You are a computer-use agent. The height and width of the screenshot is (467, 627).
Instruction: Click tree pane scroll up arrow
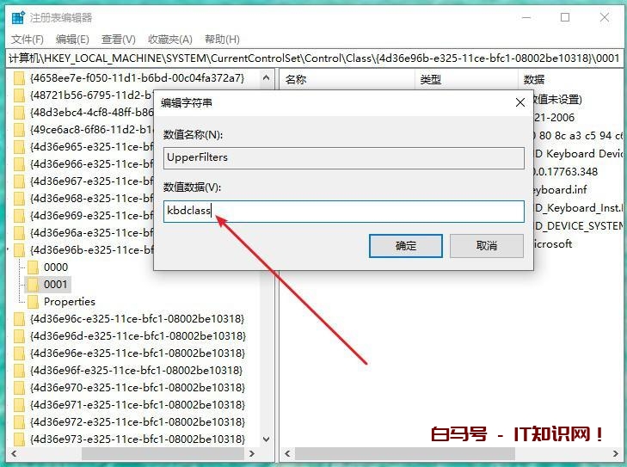(267, 77)
